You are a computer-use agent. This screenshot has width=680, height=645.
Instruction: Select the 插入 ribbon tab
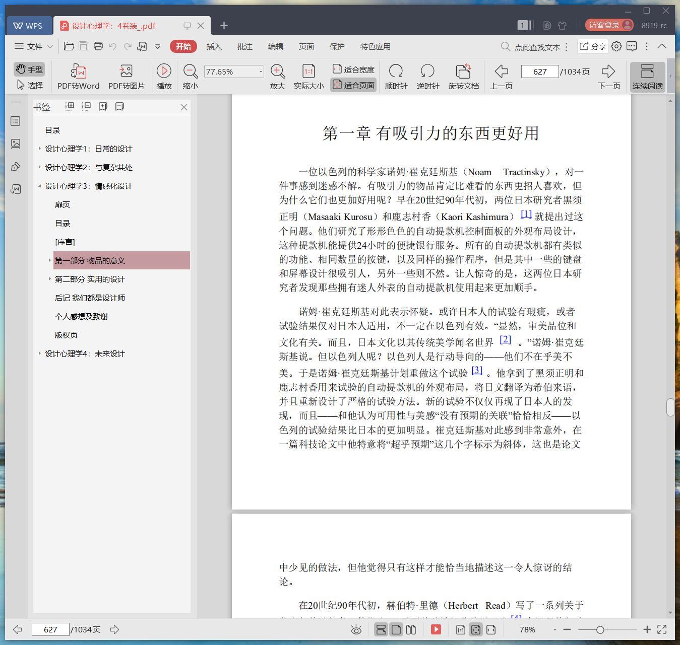coord(214,46)
